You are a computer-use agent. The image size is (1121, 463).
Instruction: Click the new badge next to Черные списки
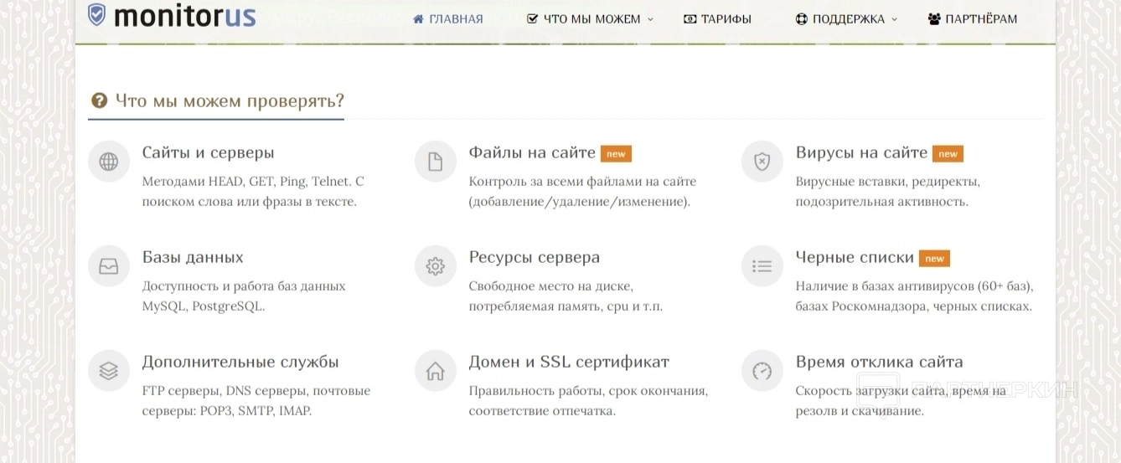tap(934, 259)
